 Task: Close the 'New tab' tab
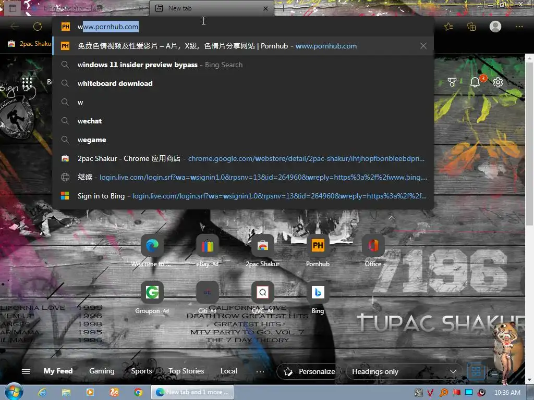coord(265,8)
